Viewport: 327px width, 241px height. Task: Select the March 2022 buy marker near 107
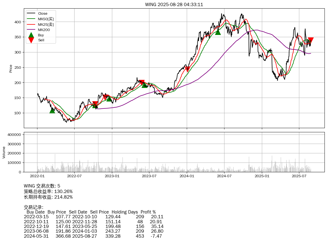[x=52, y=111]
